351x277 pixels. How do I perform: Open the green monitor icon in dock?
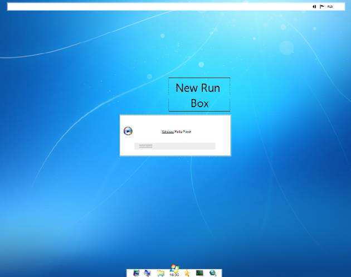[199, 273]
